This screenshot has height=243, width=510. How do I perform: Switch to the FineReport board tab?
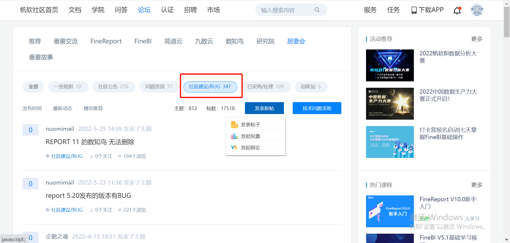coord(106,41)
